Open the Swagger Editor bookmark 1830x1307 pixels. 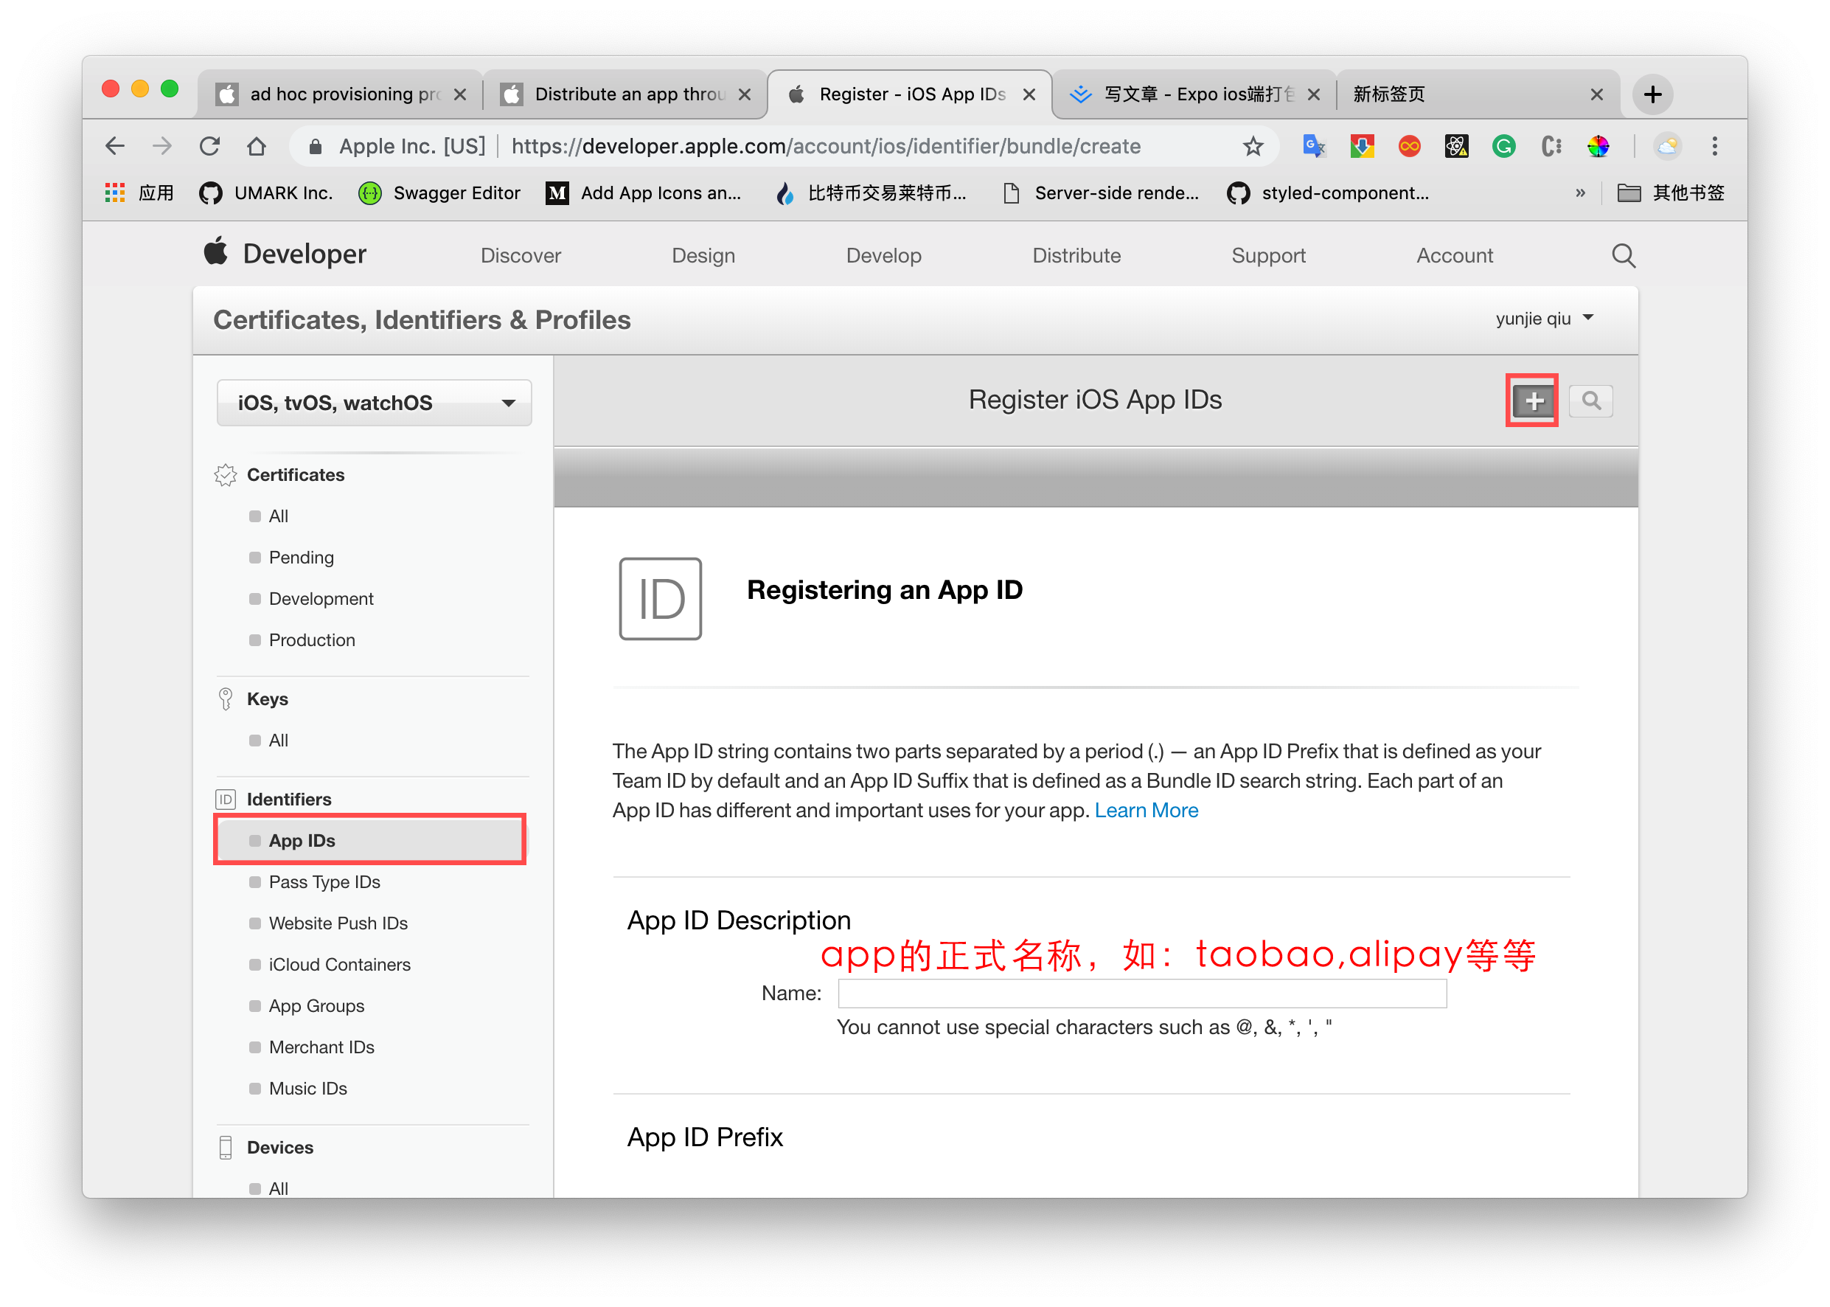[x=439, y=193]
